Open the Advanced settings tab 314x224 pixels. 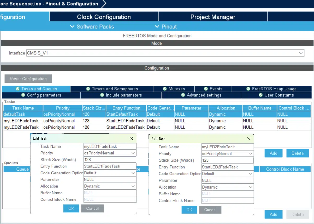click(x=201, y=95)
